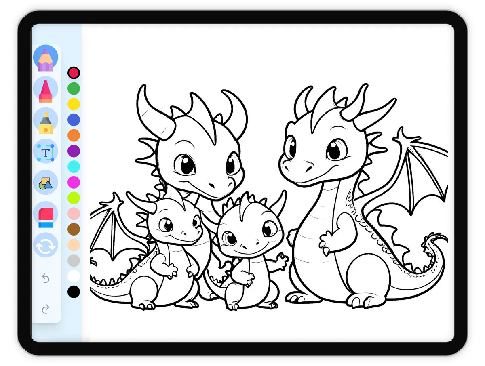Select the orange color swatch
Viewport: 485px width, 366px height.
(74, 135)
